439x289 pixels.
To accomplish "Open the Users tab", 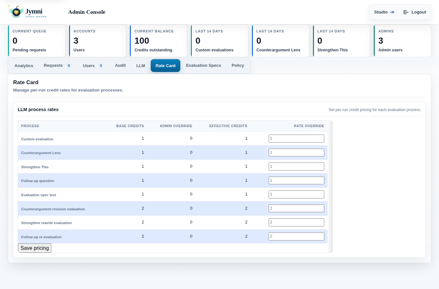I will tap(93, 66).
